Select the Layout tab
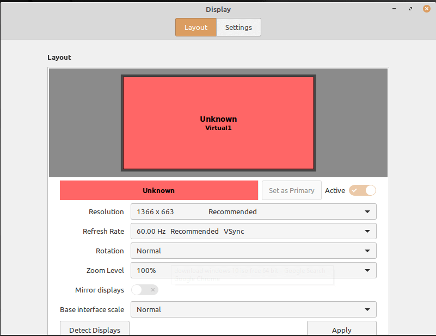The height and width of the screenshot is (336, 436). tap(196, 28)
